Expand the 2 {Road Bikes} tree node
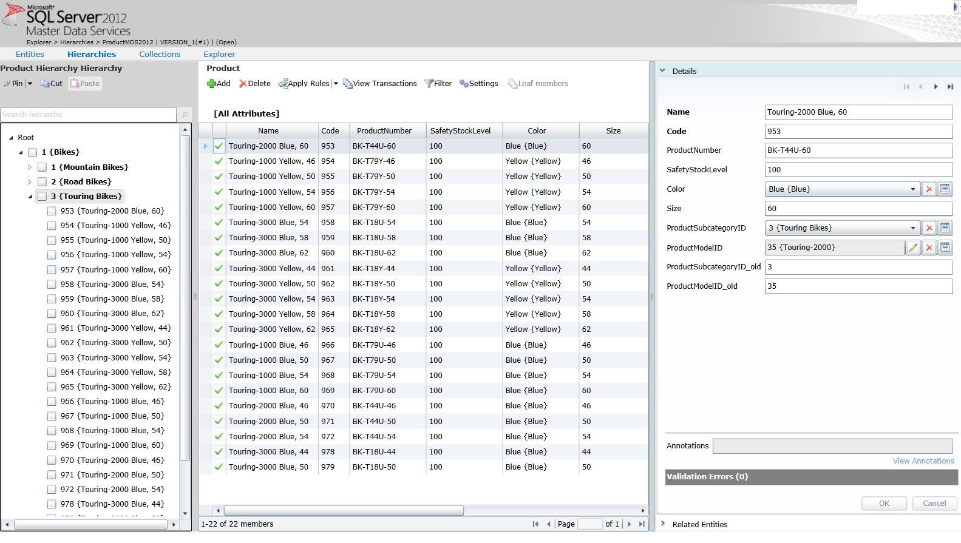 [29, 182]
